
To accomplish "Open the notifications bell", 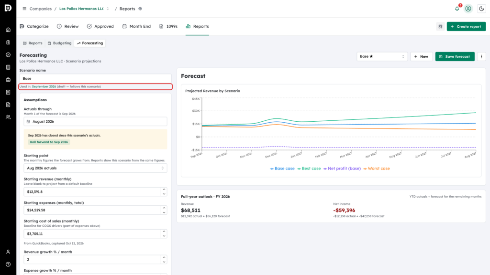I will tap(457, 9).
